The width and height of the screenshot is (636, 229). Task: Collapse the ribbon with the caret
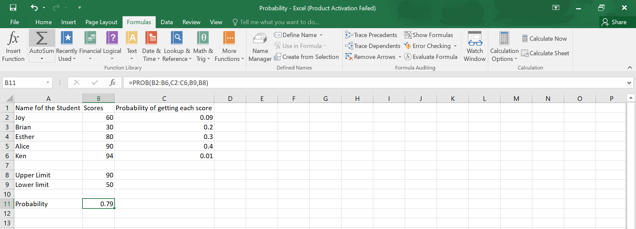pyautogui.click(x=630, y=68)
